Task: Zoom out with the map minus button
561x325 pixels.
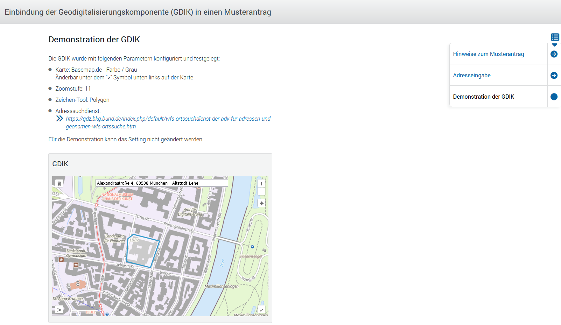Action: point(261,192)
